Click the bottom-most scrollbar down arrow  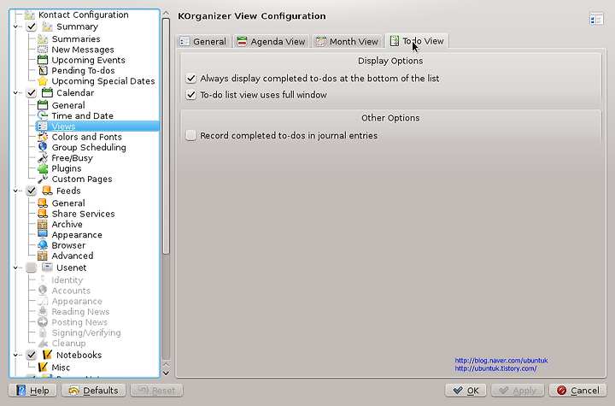pos(166,374)
